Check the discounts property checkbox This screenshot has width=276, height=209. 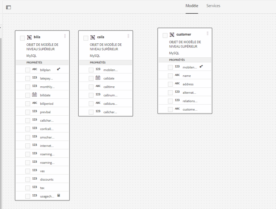pyautogui.click(x=28, y=180)
